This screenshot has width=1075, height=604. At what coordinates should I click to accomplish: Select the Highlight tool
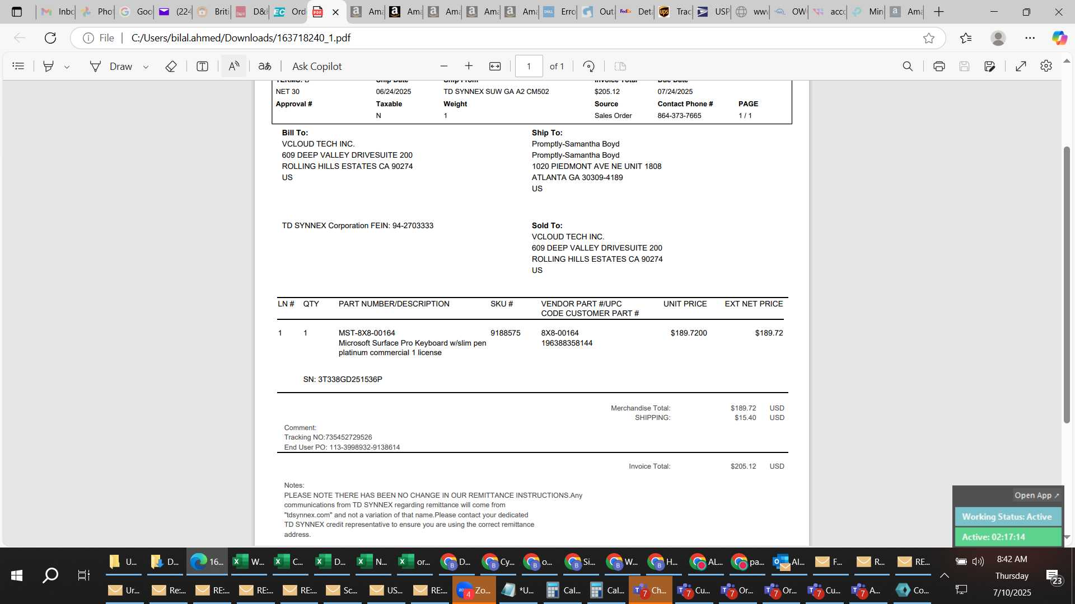(49, 66)
